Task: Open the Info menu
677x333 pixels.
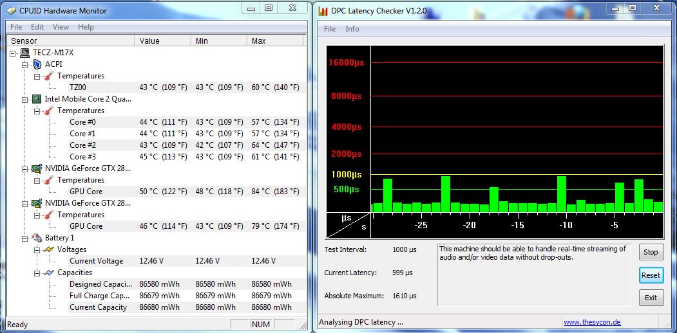Action: [352, 29]
